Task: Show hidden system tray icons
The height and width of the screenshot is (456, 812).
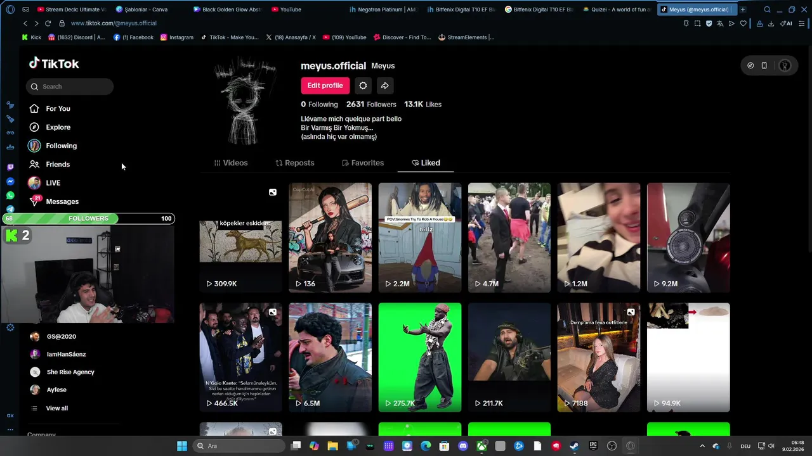Action: pos(702,446)
